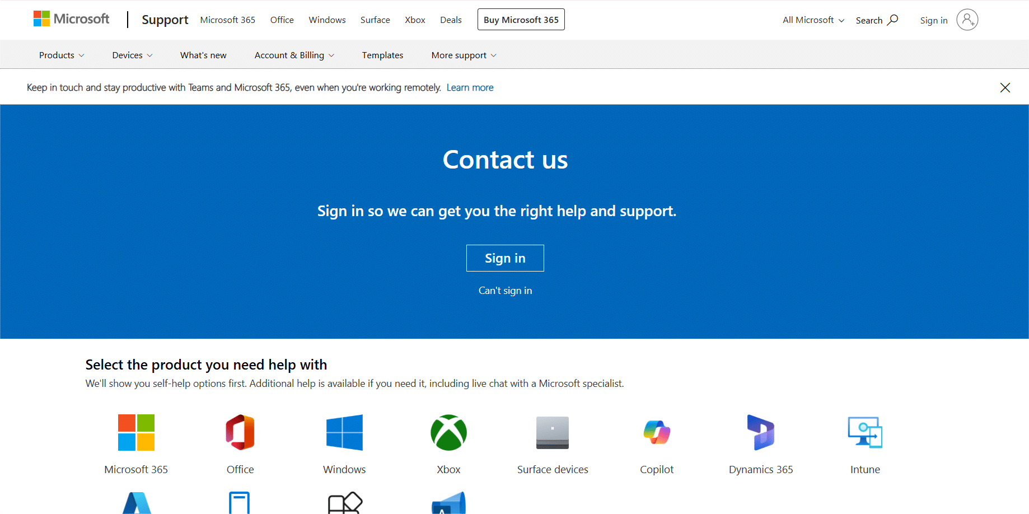This screenshot has width=1029, height=514.
Task: Click the Can't sign in link
Action: (x=505, y=291)
